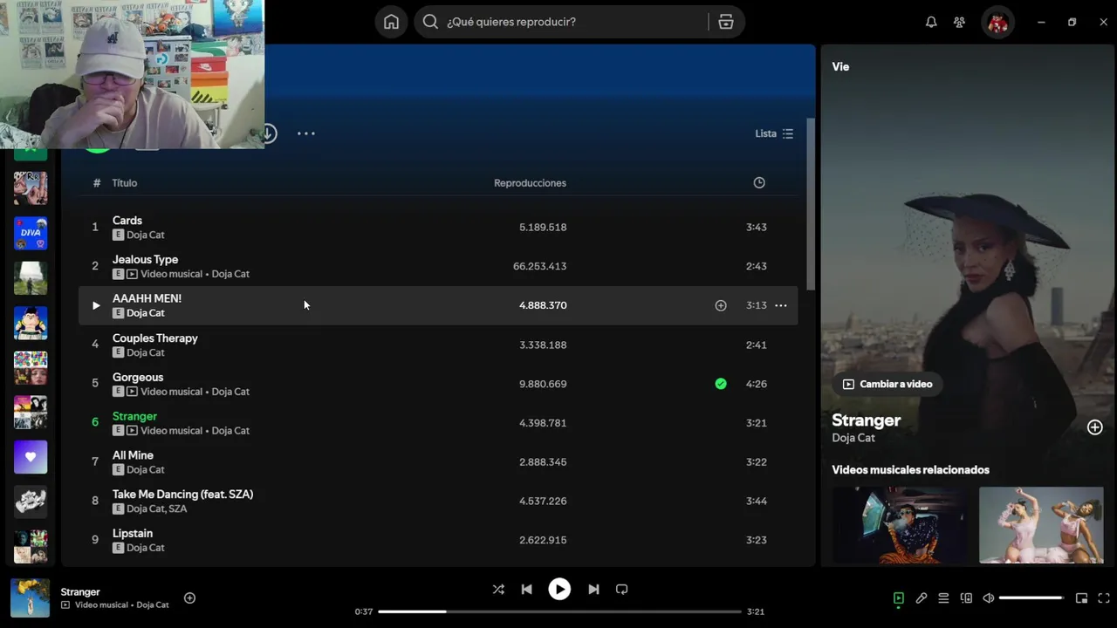
Task: Open user profile avatar
Action: (997, 23)
